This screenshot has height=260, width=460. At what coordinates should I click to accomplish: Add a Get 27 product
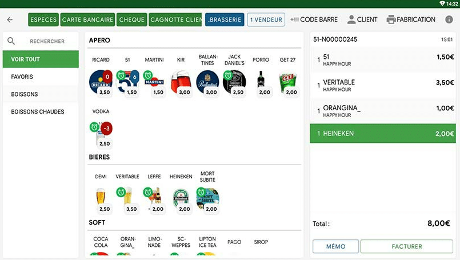(x=287, y=82)
